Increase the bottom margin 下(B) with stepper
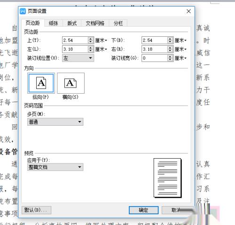This screenshot has width=235, height=225. point(170,39)
